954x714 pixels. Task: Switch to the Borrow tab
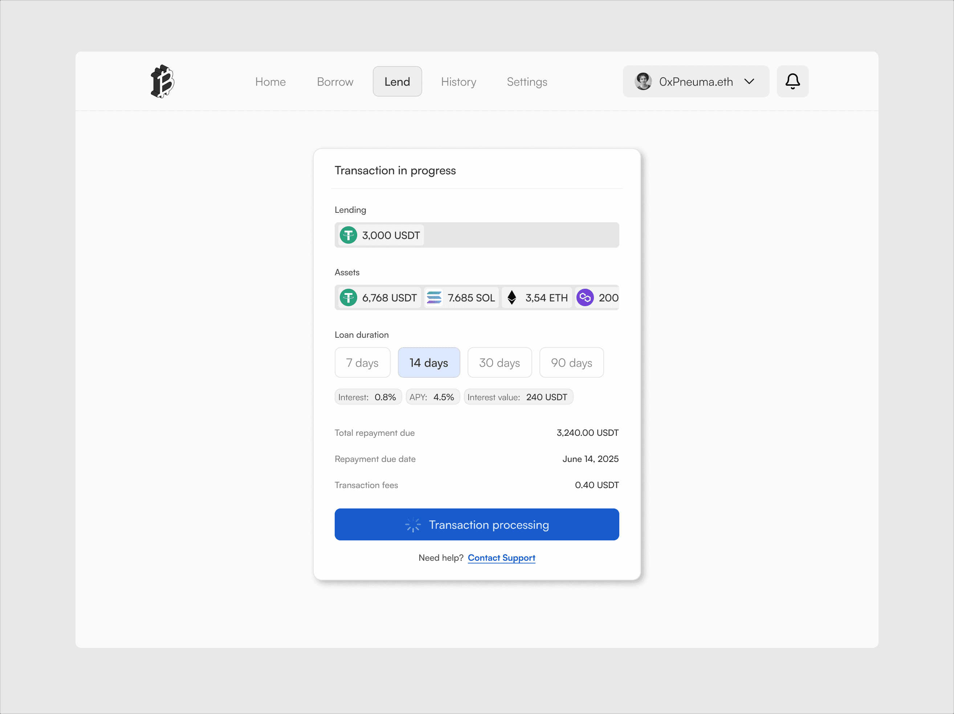coord(335,82)
